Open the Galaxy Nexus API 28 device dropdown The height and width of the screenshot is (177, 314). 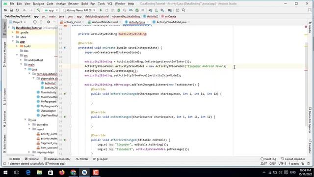79,10
